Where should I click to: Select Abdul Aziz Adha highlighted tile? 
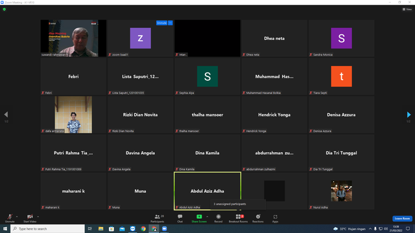click(207, 191)
